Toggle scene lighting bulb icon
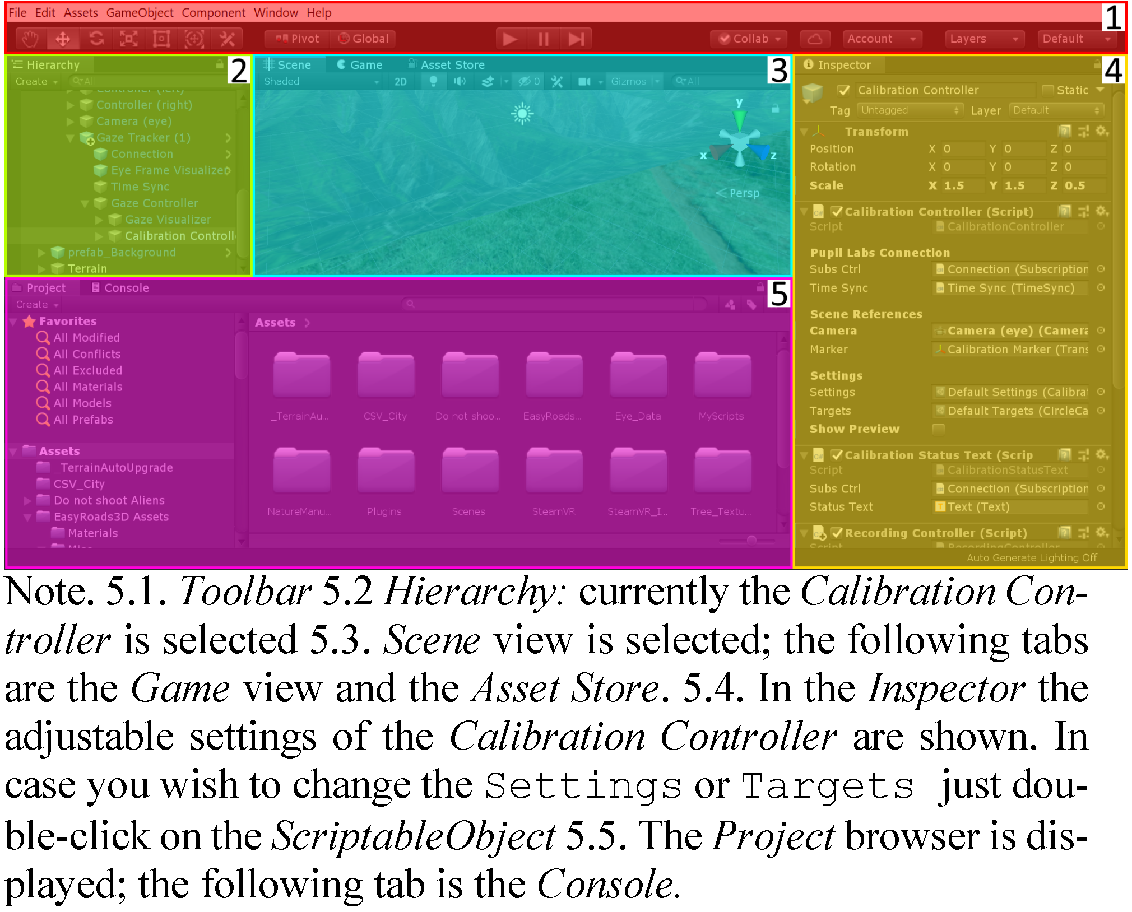 coord(433,81)
